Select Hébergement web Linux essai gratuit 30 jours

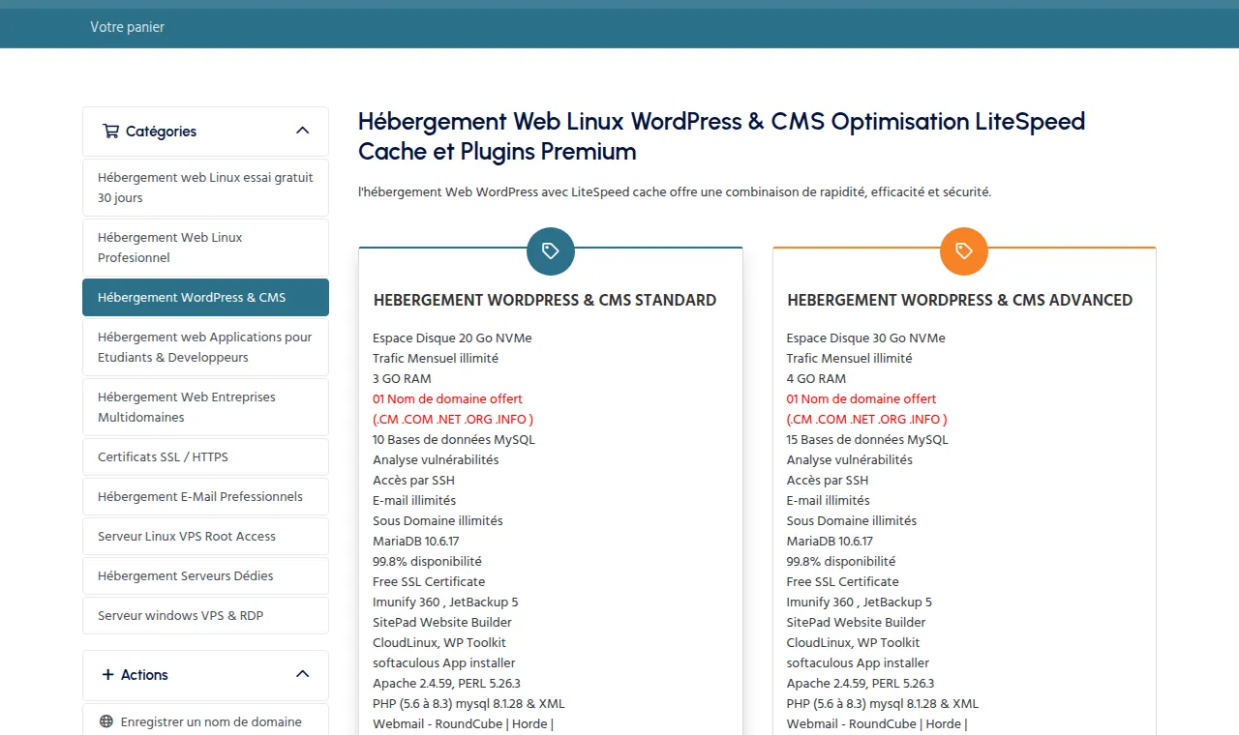coord(205,188)
